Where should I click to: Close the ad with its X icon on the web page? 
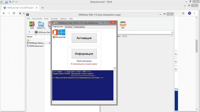click(x=177, y=90)
